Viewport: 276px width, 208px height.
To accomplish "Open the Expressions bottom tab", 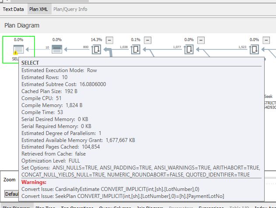I will (x=211, y=207).
